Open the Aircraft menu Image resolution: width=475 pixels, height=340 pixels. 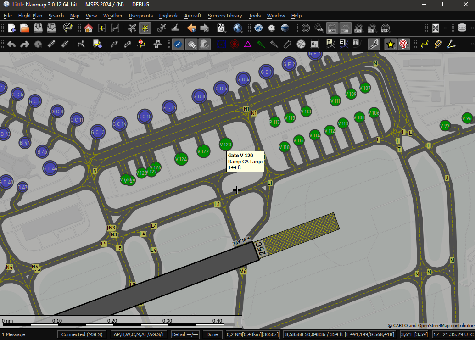(193, 16)
